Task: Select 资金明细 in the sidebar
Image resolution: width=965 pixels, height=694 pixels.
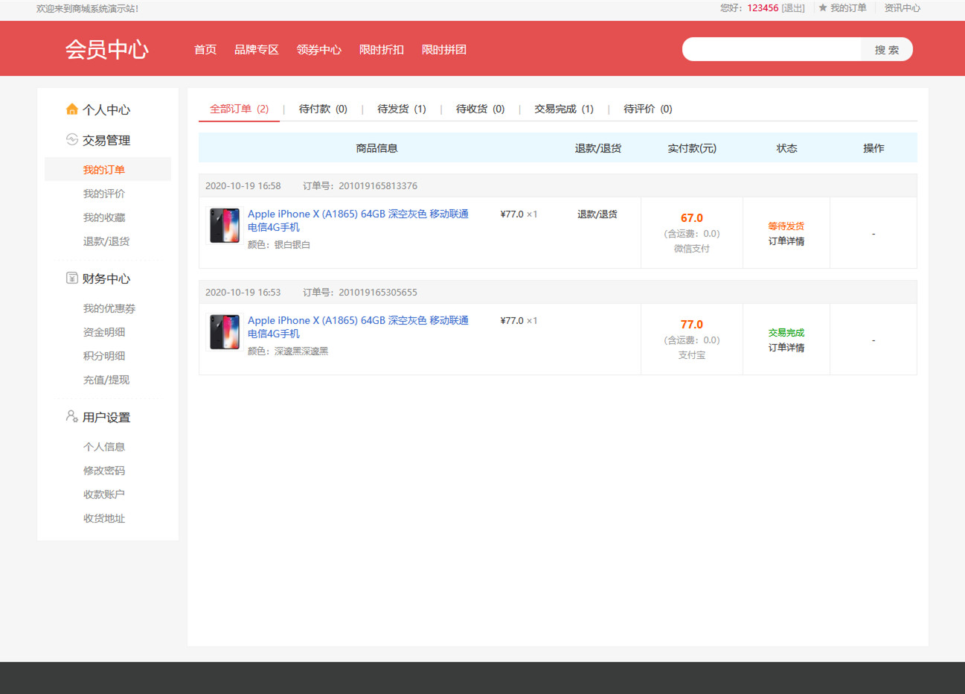Action: tap(104, 332)
